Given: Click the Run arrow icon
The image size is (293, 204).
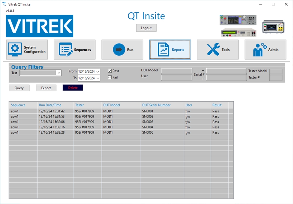Looking at the screenshot, I should (x=119, y=49).
